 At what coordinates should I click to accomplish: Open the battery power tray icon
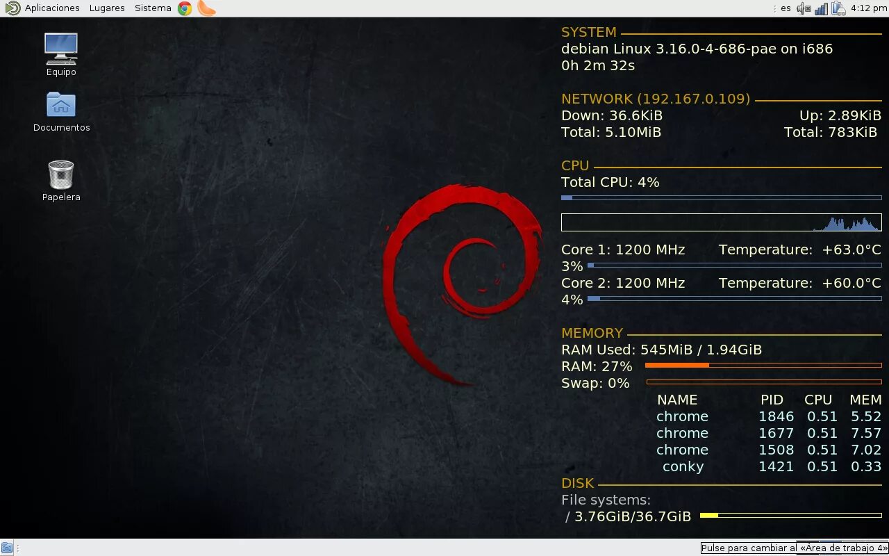pyautogui.click(x=838, y=8)
